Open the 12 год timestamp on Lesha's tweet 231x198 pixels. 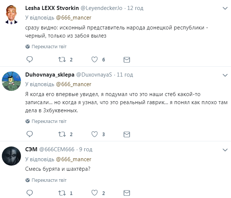[135, 8]
